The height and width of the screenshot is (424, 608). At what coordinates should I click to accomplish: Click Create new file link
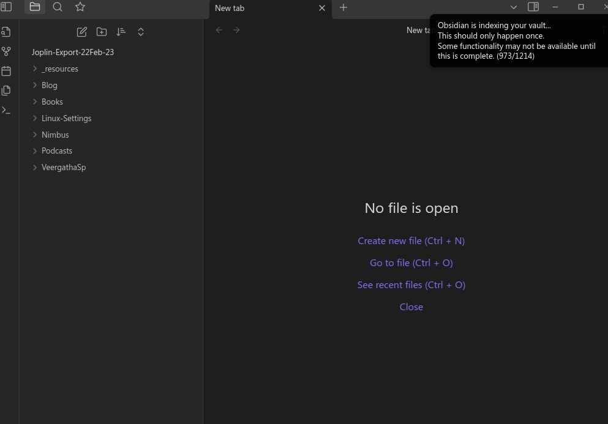(x=411, y=241)
